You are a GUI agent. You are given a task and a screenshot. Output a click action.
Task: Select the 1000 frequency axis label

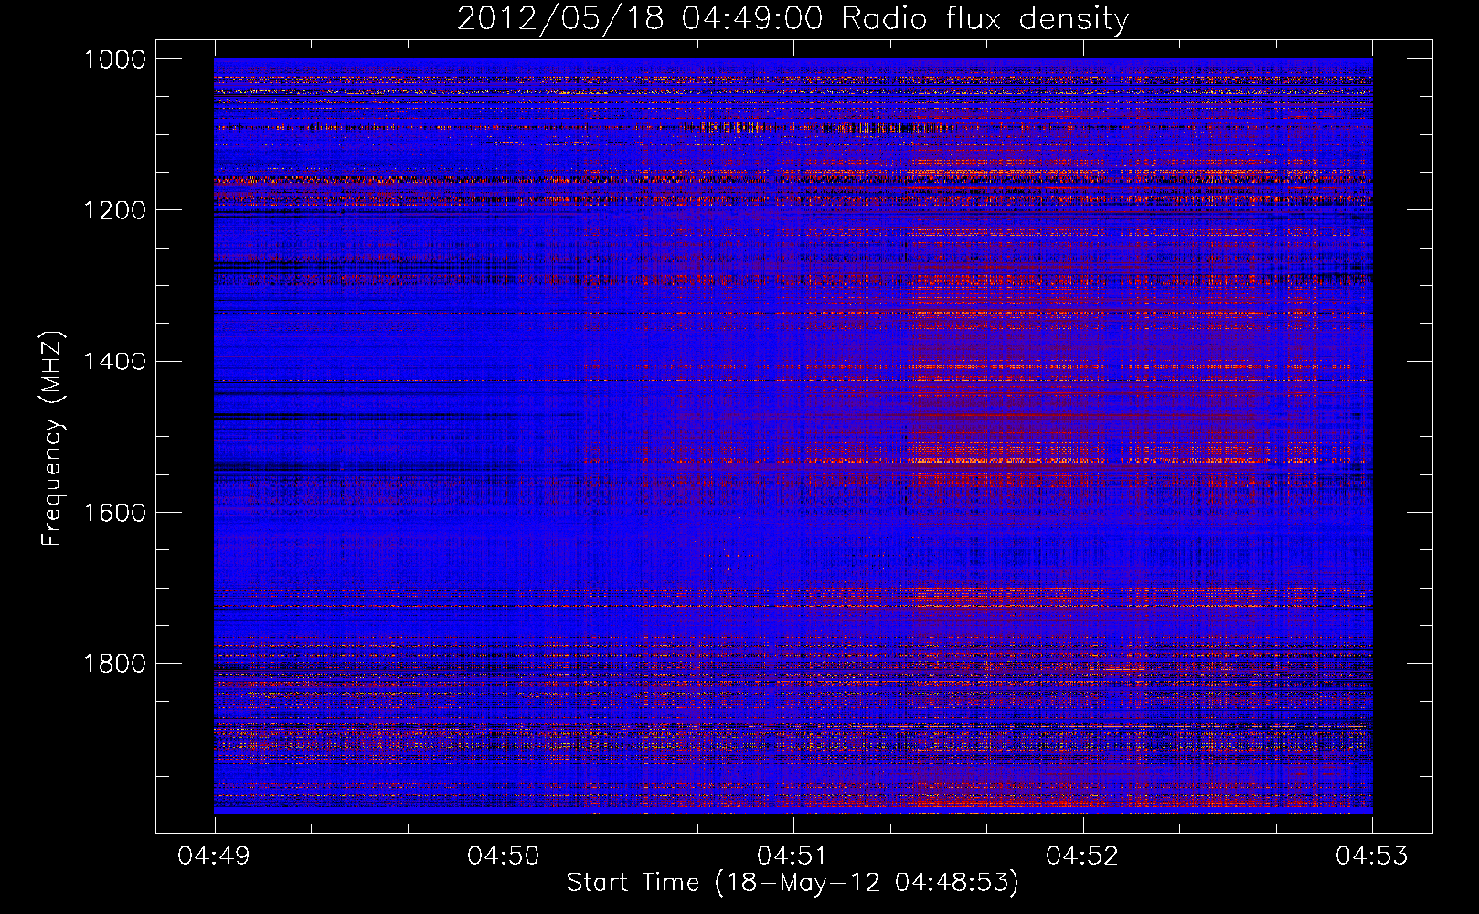click(x=114, y=59)
